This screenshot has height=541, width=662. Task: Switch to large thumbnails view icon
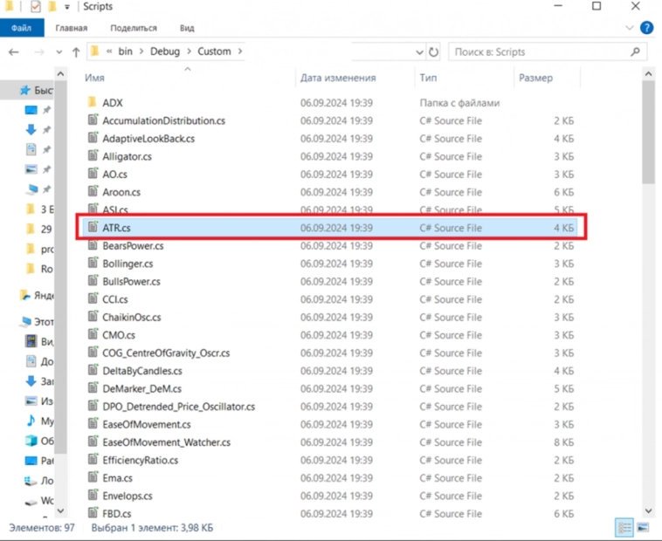point(643,527)
